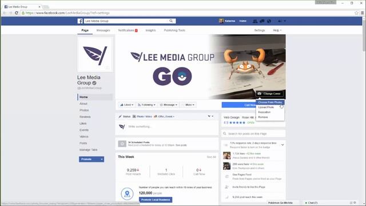Open page Settings
The width and height of the screenshot is (366, 206).
click(x=260, y=30)
